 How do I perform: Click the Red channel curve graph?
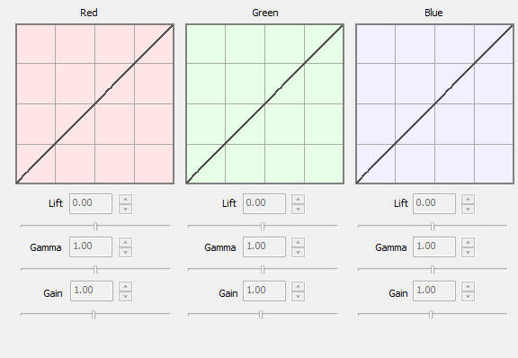pyautogui.click(x=94, y=103)
